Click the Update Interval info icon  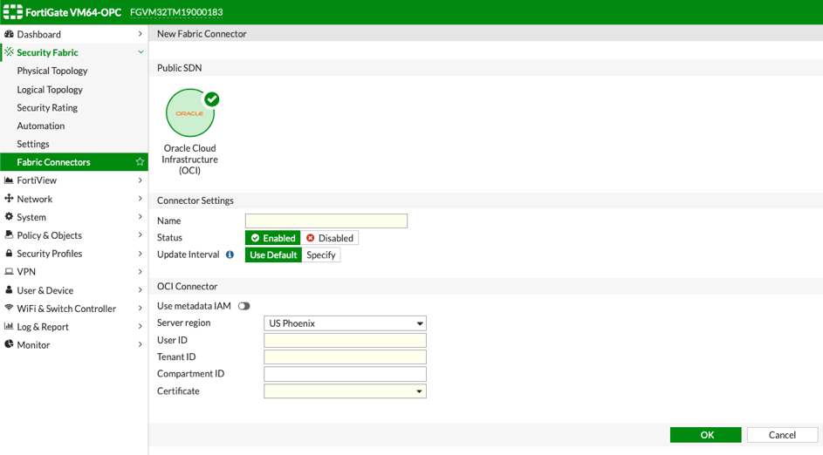coord(230,255)
